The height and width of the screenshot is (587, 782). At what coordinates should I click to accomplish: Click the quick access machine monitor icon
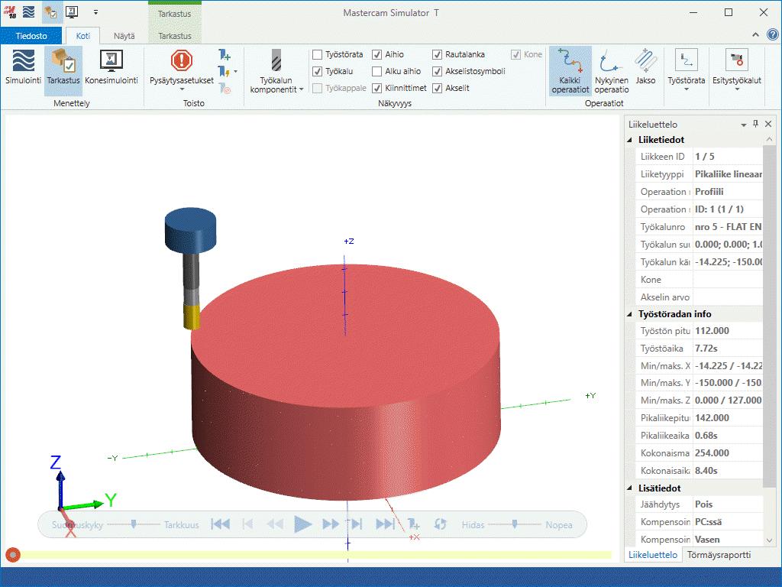click(72, 11)
